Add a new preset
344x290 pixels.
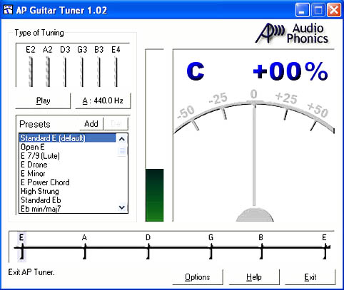pyautogui.click(x=91, y=124)
